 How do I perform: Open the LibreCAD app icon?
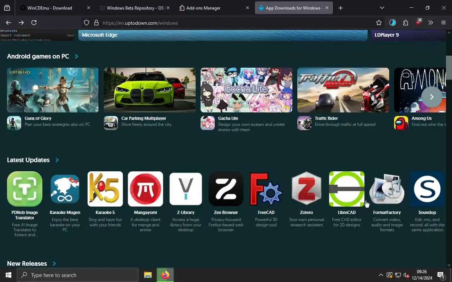click(x=347, y=189)
